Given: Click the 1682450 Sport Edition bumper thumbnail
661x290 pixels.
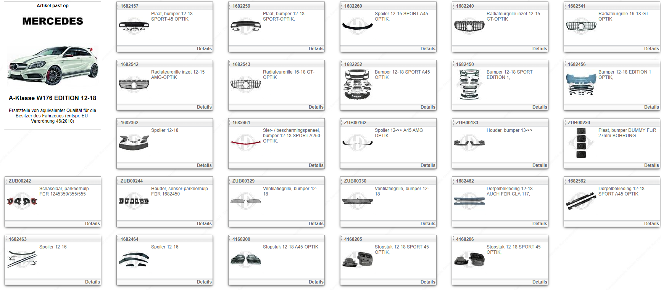Looking at the screenshot, I should [469, 85].
